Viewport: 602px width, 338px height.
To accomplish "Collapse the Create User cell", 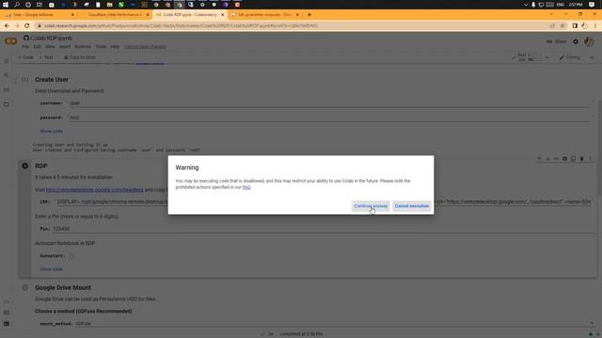I will 15,80.
